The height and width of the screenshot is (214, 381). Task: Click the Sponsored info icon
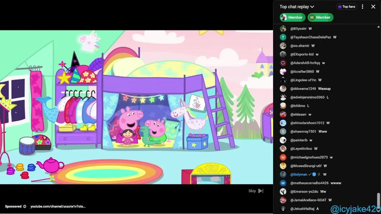pyautogui.click(x=25, y=206)
